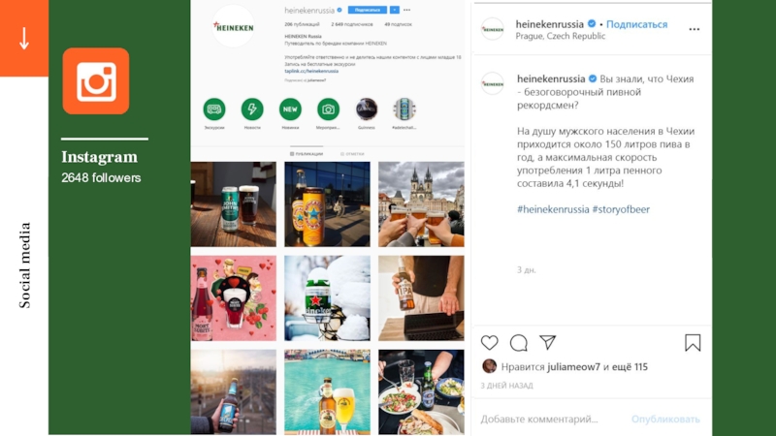
Task: Open taplink.cc/heinekenrussia bio link
Action: [311, 71]
